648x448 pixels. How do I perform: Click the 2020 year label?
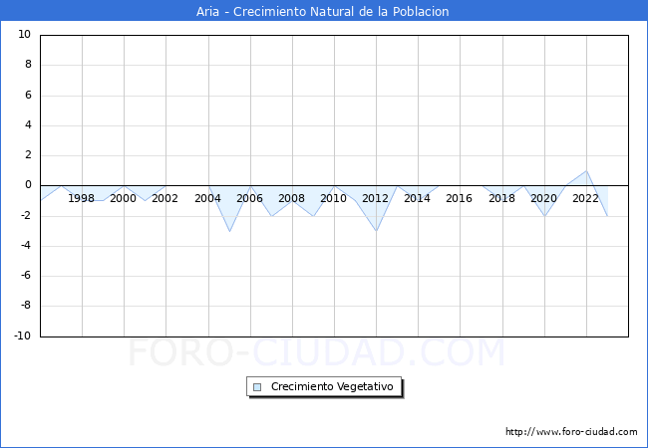point(543,198)
